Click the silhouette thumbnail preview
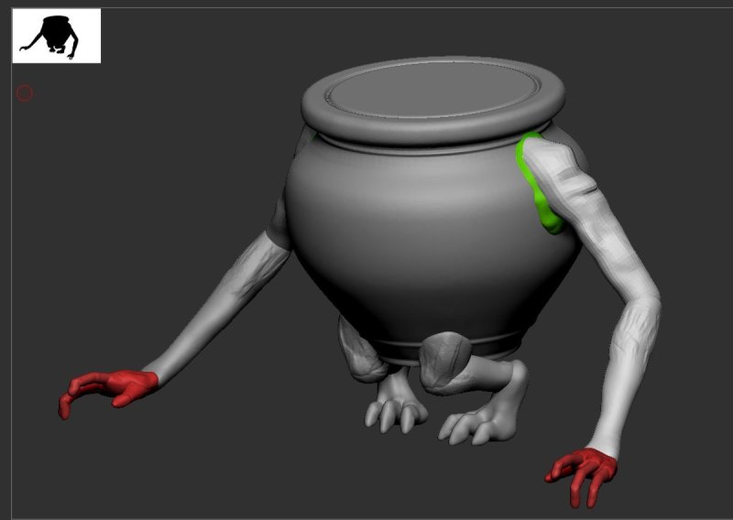Image resolution: width=733 pixels, height=520 pixels. point(56,36)
